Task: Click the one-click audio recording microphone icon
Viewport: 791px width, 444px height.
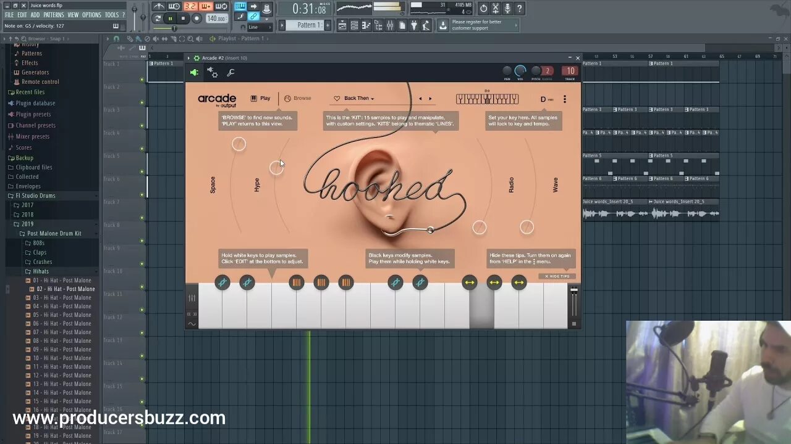Action: click(507, 8)
